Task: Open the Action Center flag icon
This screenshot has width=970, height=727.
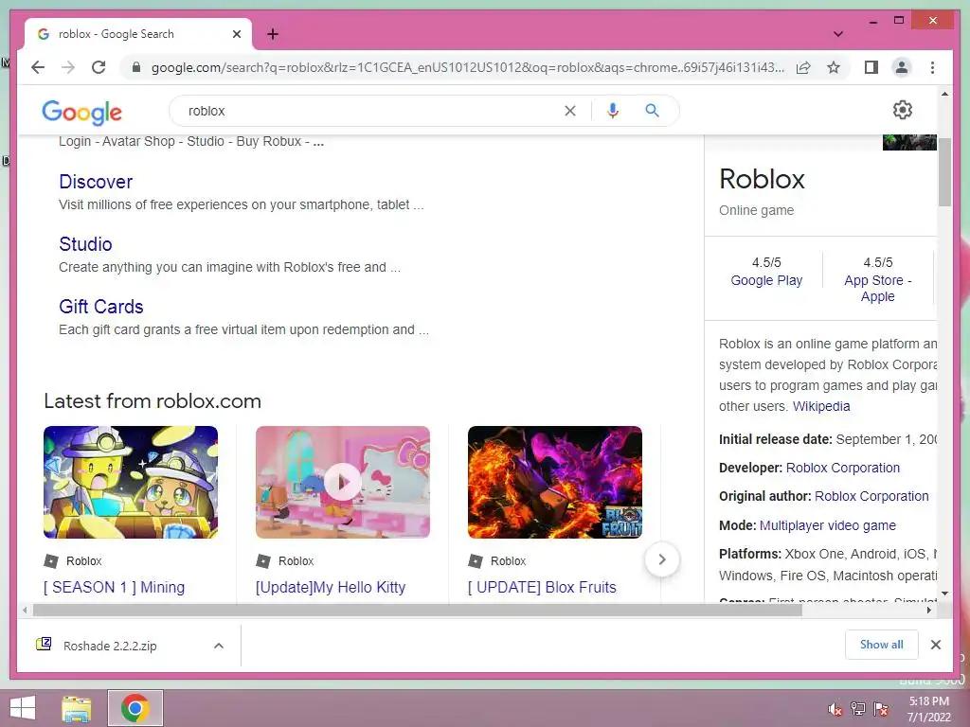Action: pyautogui.click(x=881, y=709)
